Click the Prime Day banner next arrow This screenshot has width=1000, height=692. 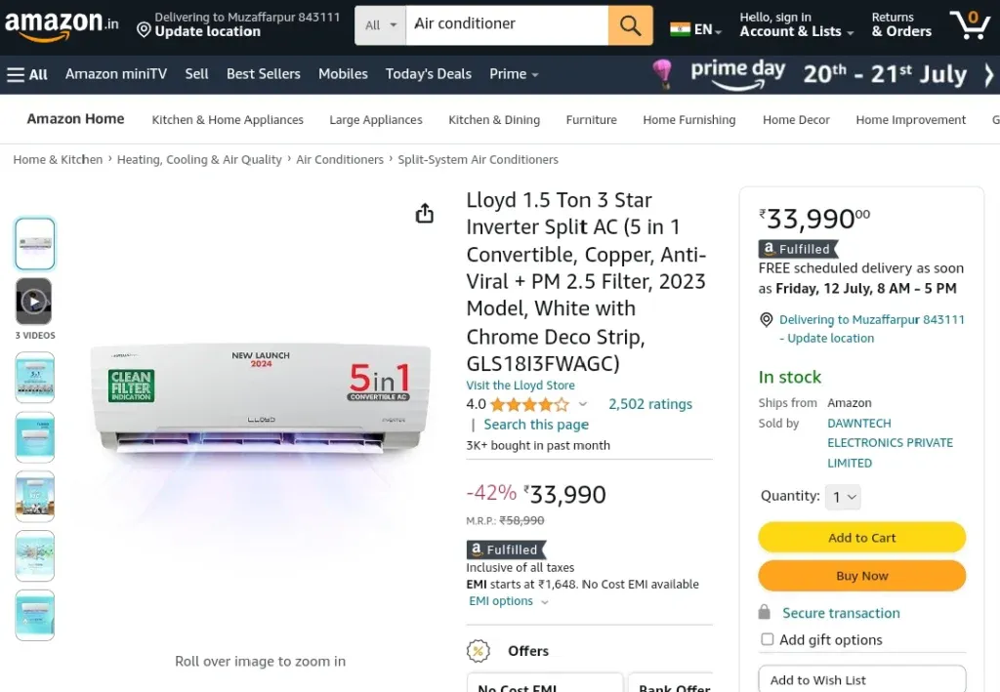(x=988, y=74)
